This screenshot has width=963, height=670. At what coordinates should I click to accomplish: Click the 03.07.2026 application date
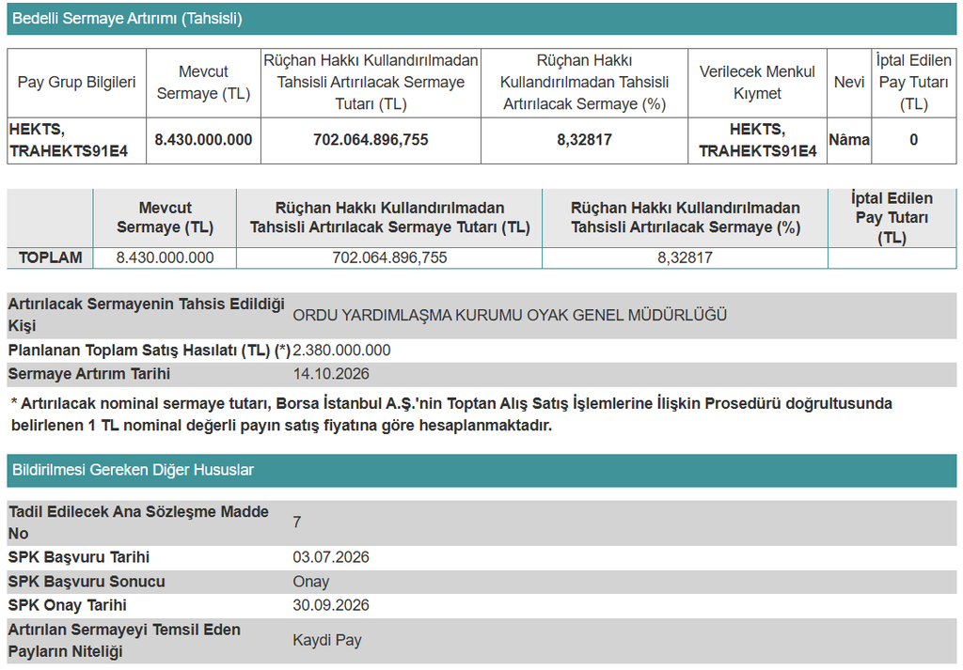(331, 557)
